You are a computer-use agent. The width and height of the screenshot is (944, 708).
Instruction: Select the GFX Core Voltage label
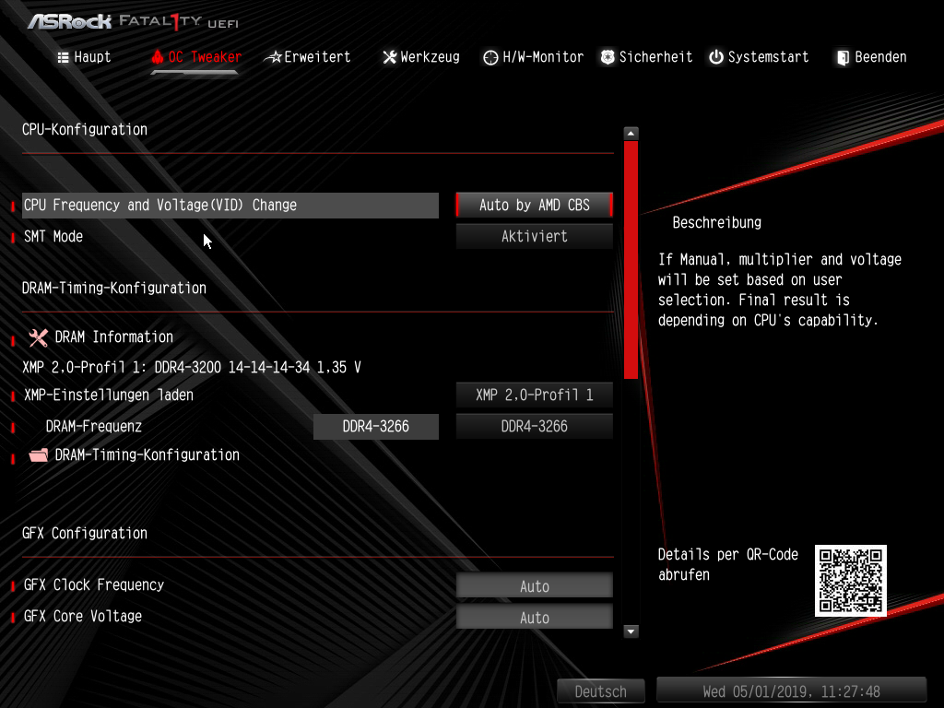tap(83, 617)
